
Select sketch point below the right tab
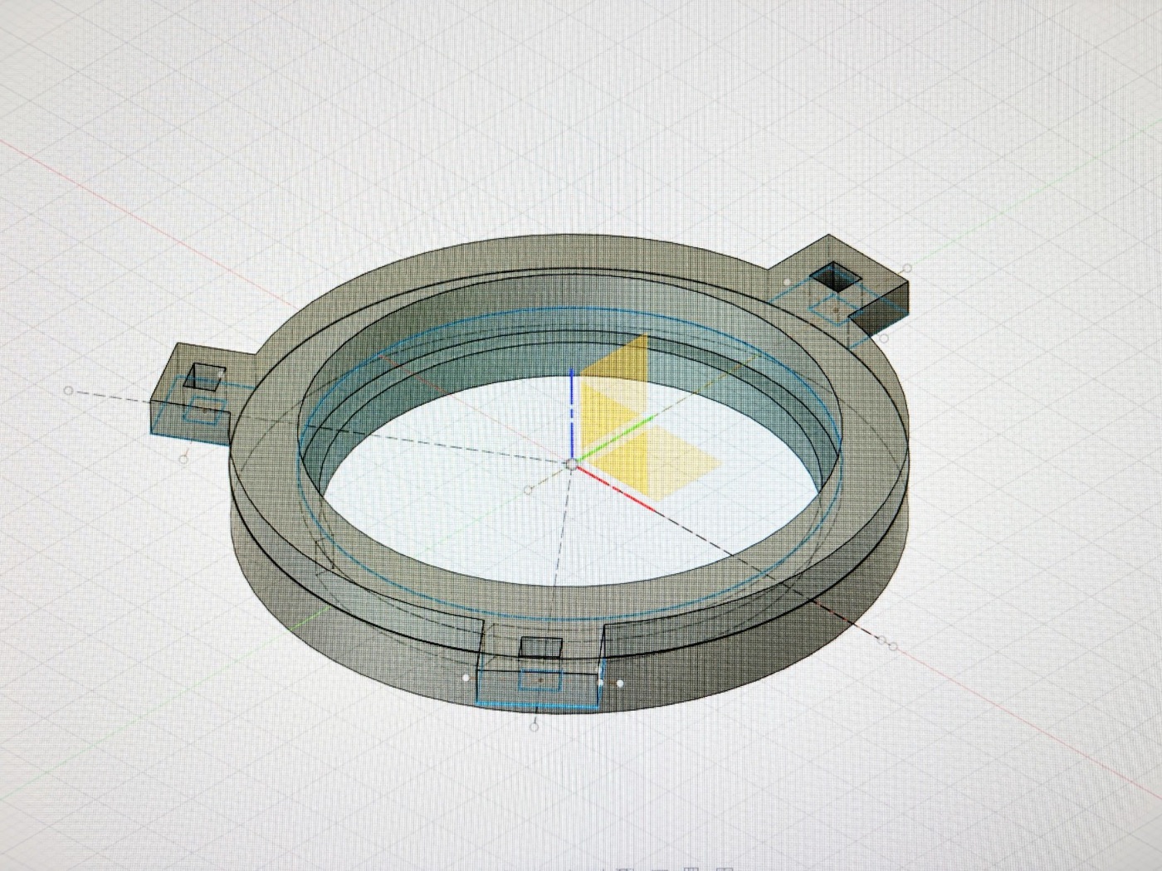point(885,338)
